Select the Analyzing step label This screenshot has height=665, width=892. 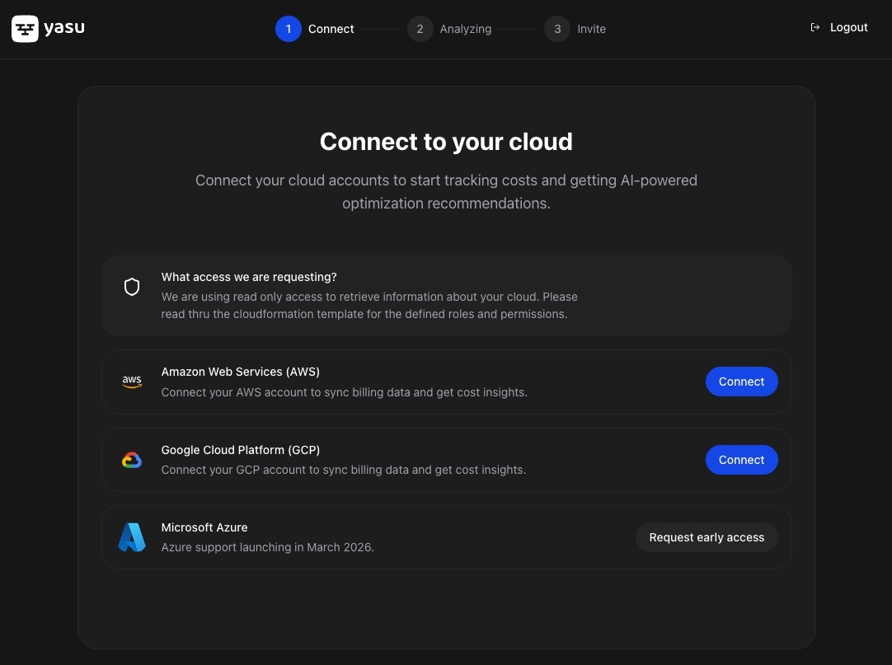(465, 29)
